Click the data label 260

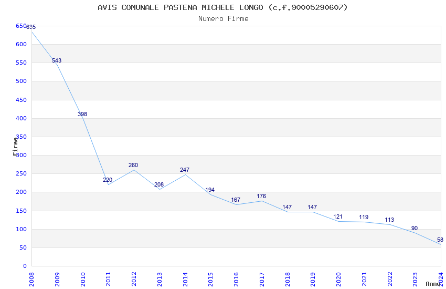pyautogui.click(x=133, y=165)
